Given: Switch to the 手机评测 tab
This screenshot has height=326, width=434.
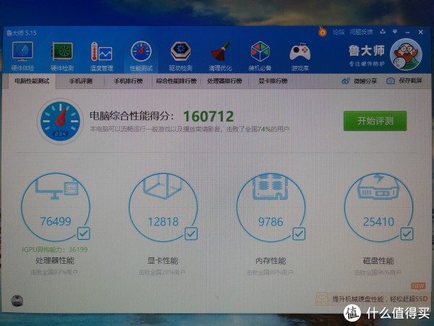Looking at the screenshot, I should tap(80, 81).
